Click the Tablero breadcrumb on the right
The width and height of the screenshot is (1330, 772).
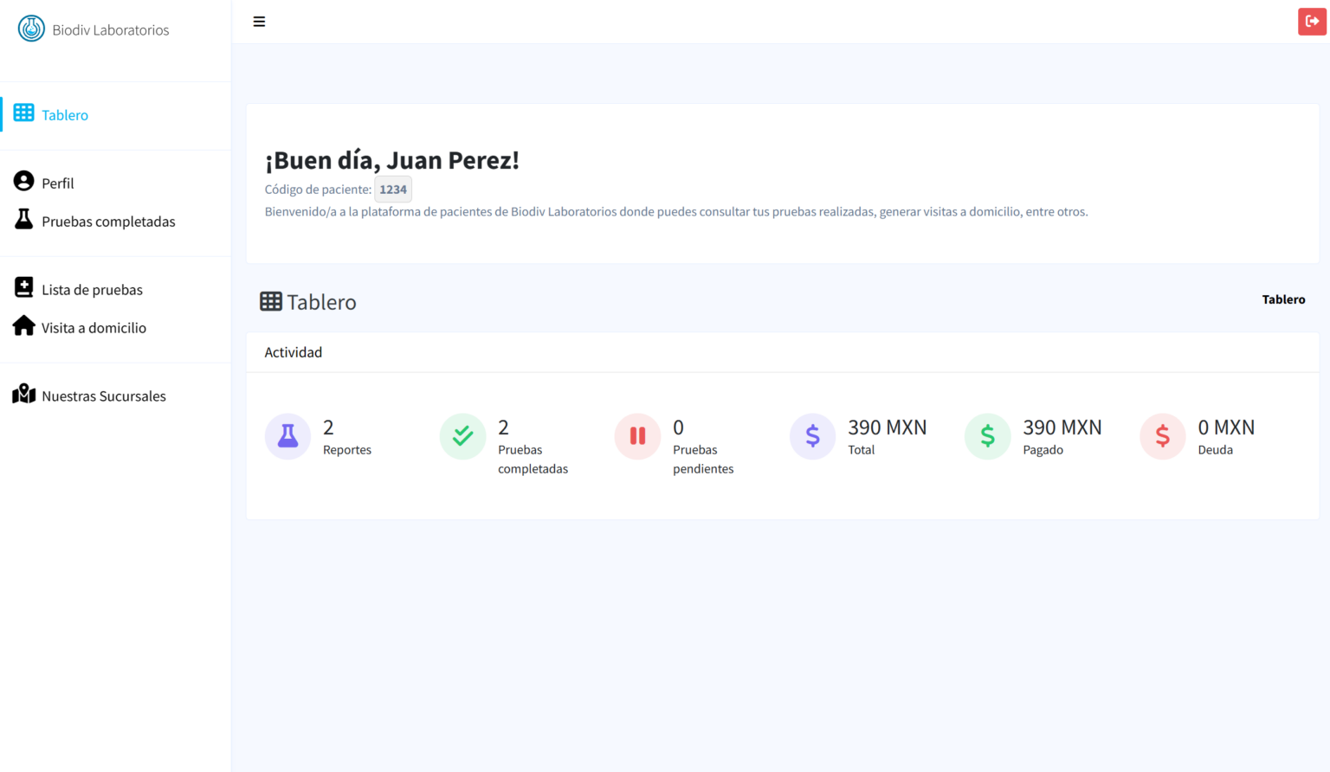coord(1283,299)
